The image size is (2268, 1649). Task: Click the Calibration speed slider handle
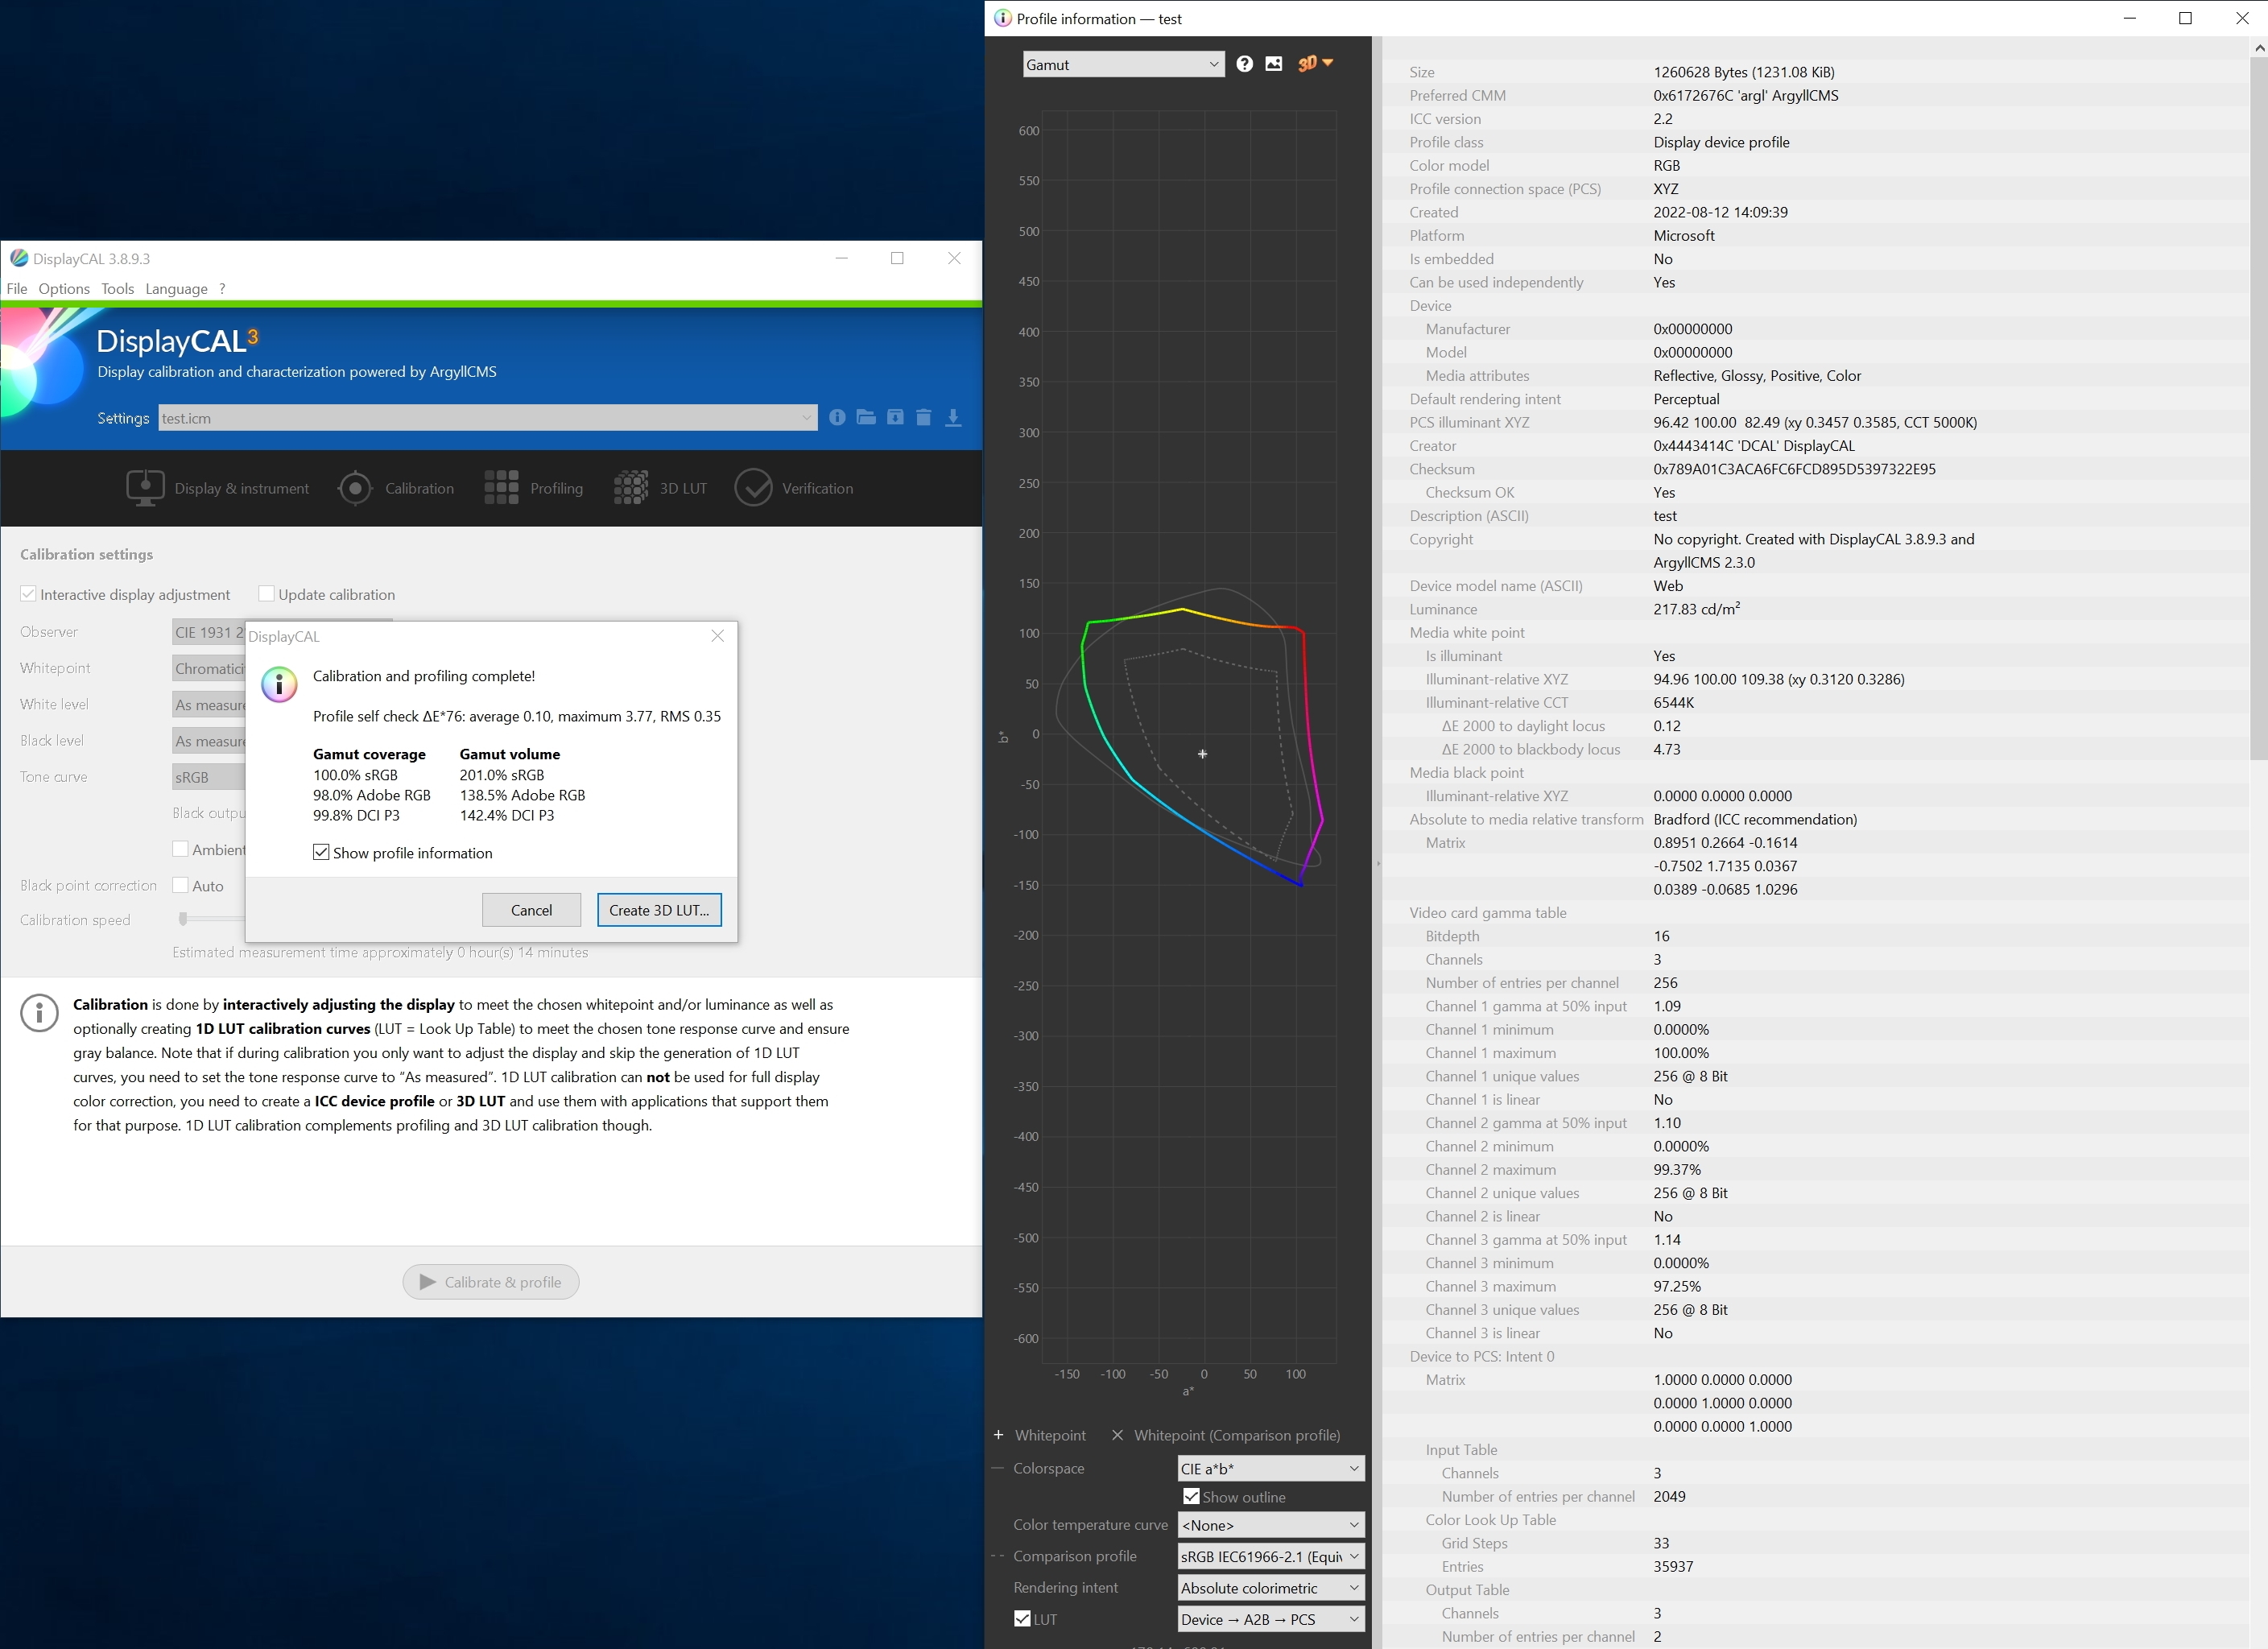tap(183, 919)
